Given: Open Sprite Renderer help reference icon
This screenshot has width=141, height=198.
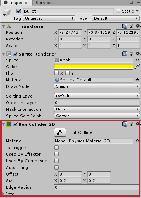Looking at the screenshot, I should (124, 54).
